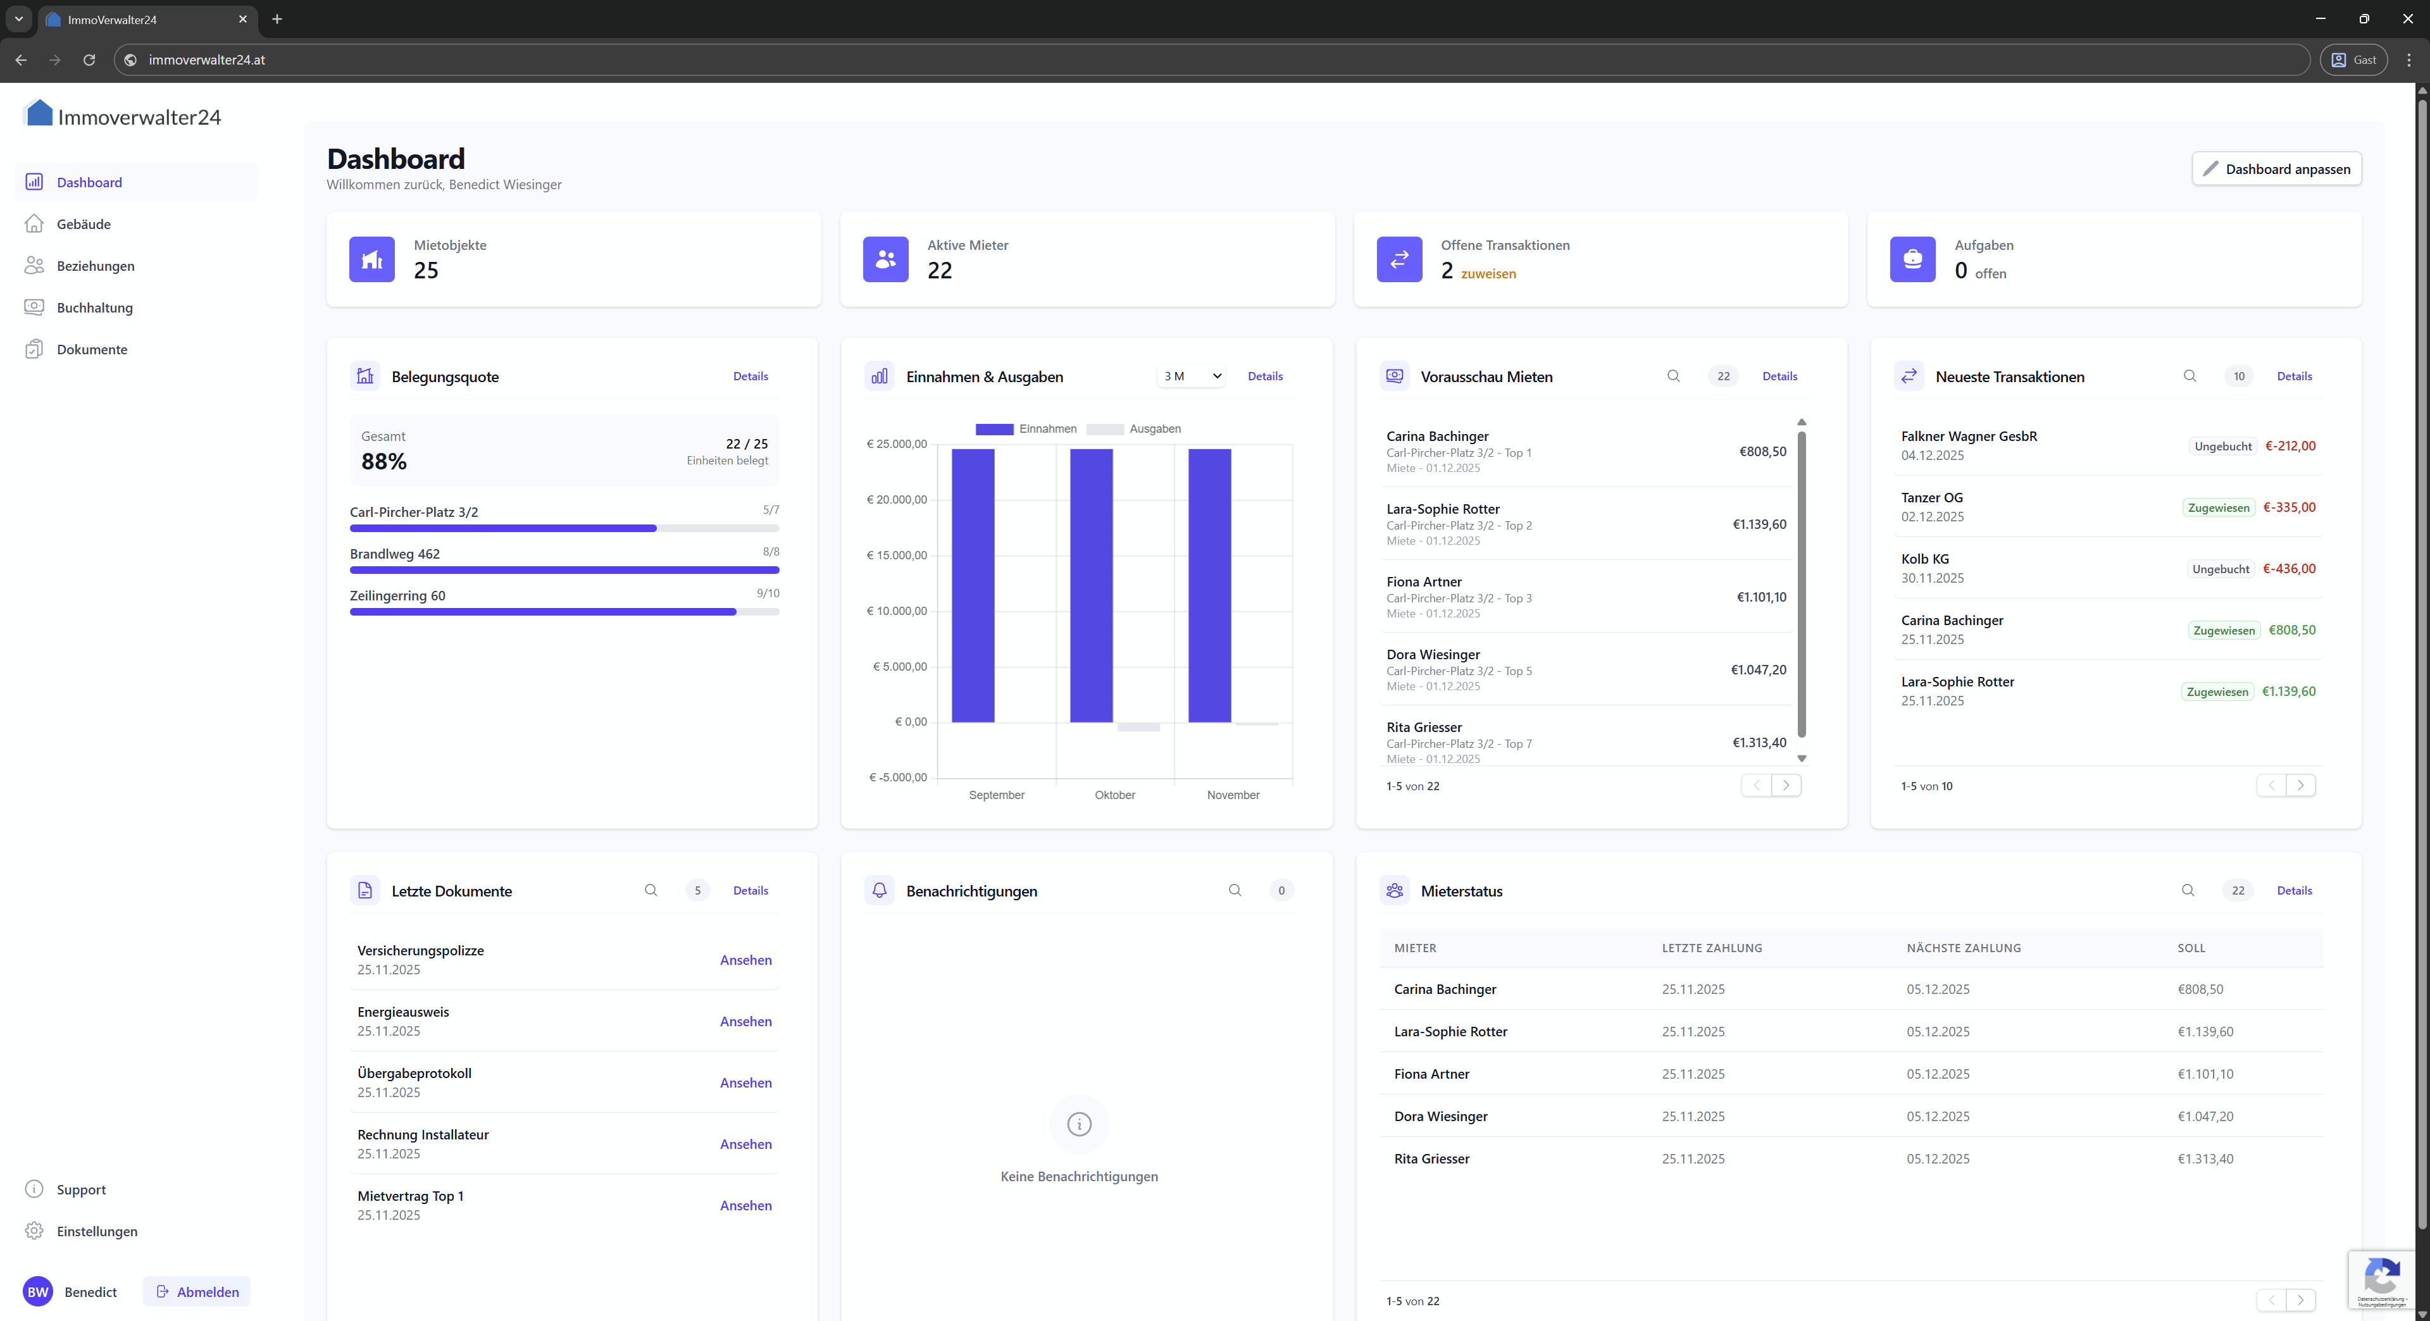Open the search in Neueste Transaktionen
Image resolution: width=2430 pixels, height=1321 pixels.
click(x=2190, y=375)
